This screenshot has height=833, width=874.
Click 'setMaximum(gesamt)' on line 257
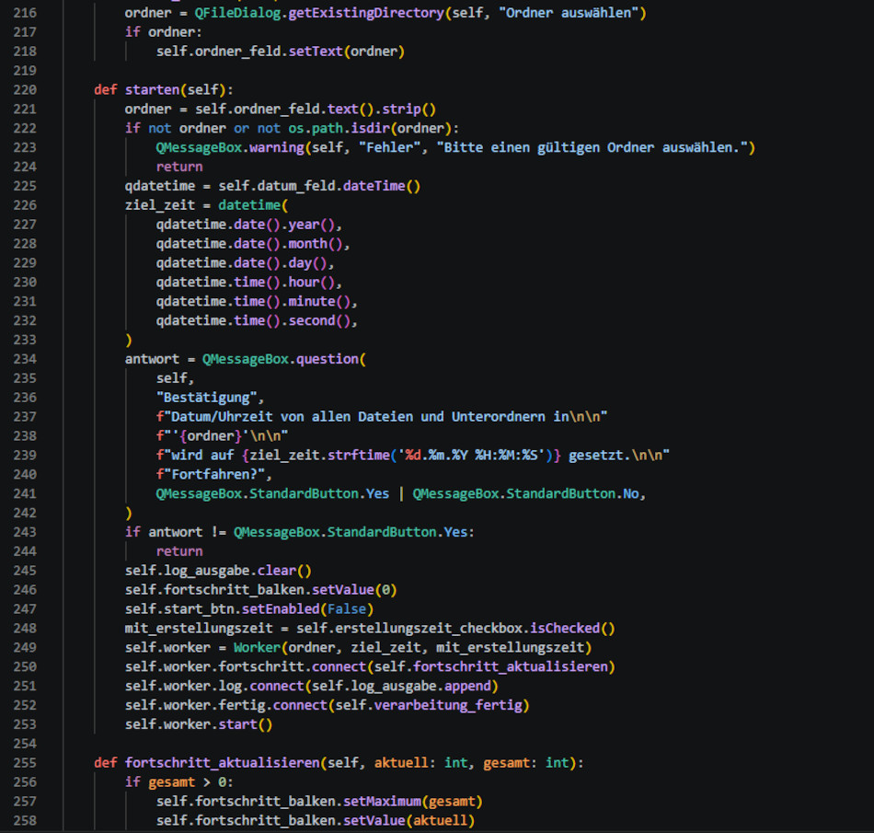coord(412,801)
